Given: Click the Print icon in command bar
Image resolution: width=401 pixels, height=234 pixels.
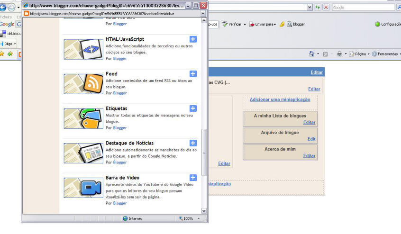Looking at the screenshot, I should point(339,54).
